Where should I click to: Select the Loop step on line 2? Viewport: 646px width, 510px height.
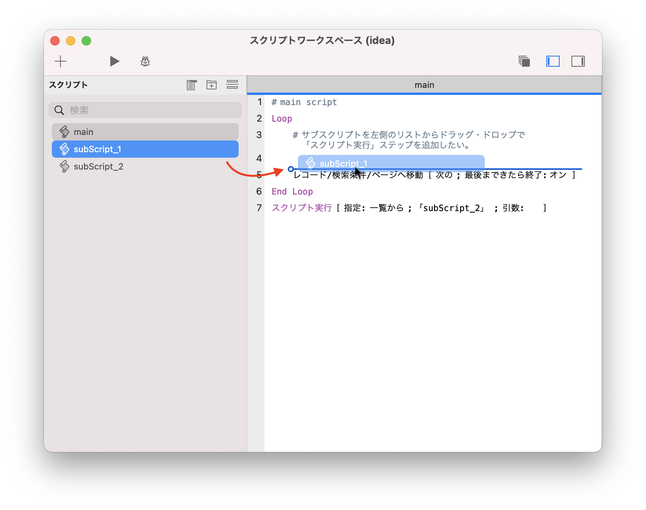(282, 119)
